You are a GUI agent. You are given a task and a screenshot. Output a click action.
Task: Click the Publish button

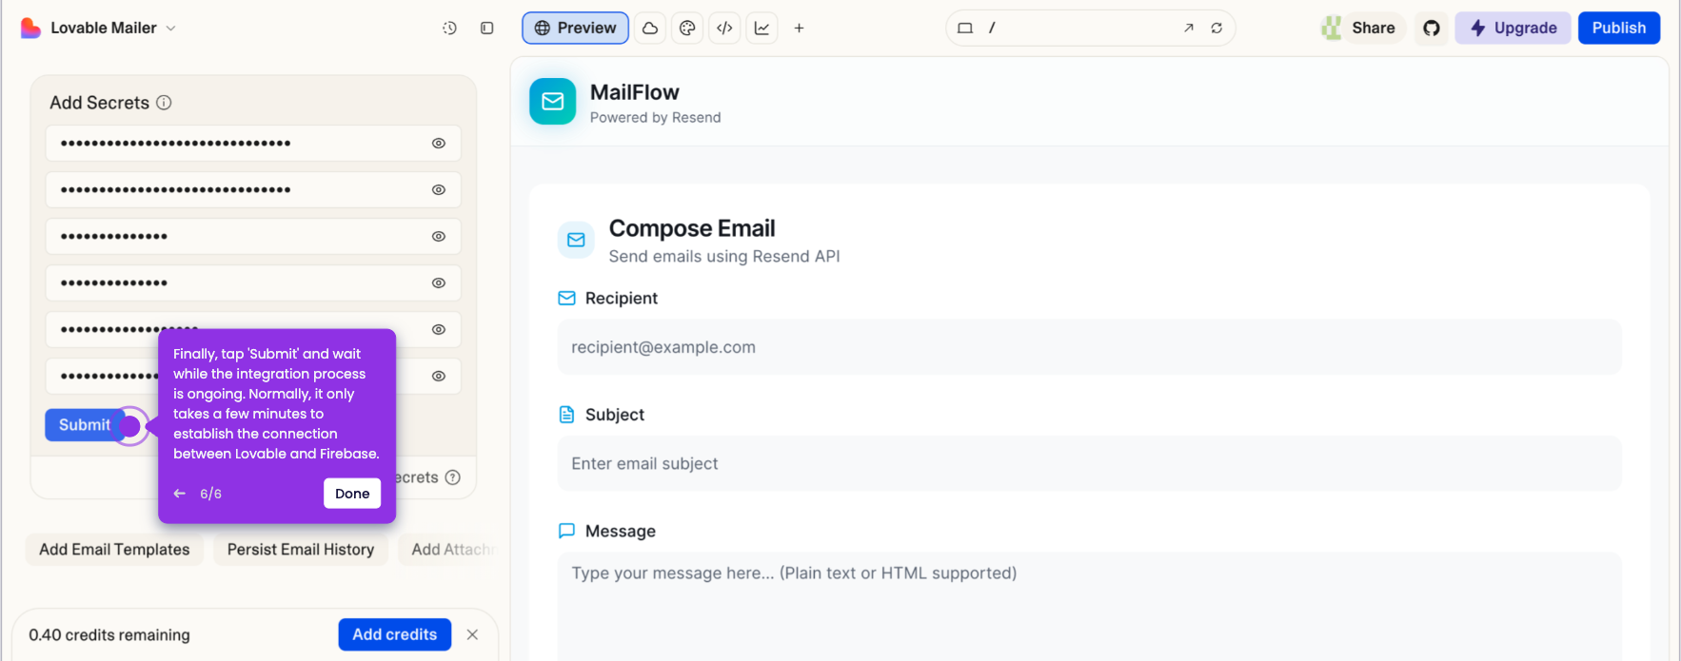[x=1619, y=29]
